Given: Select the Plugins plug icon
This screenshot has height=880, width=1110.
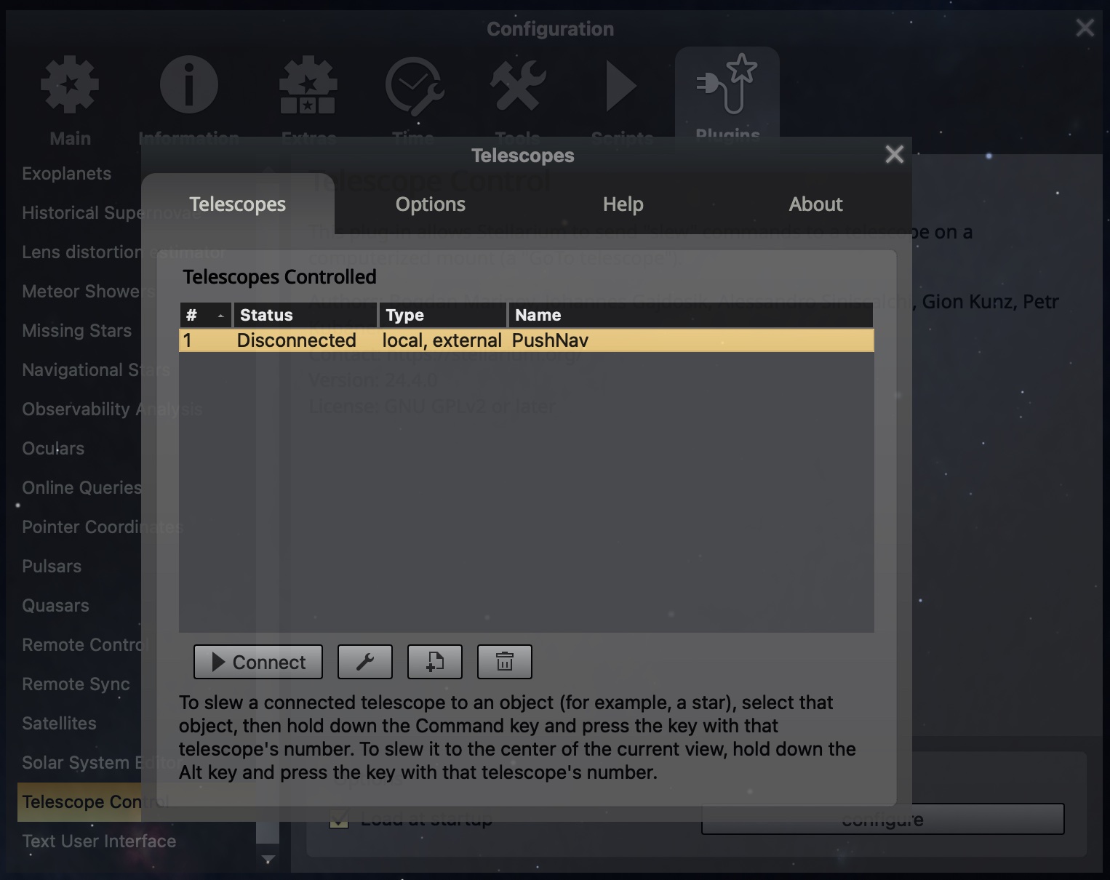Looking at the screenshot, I should point(727,87).
